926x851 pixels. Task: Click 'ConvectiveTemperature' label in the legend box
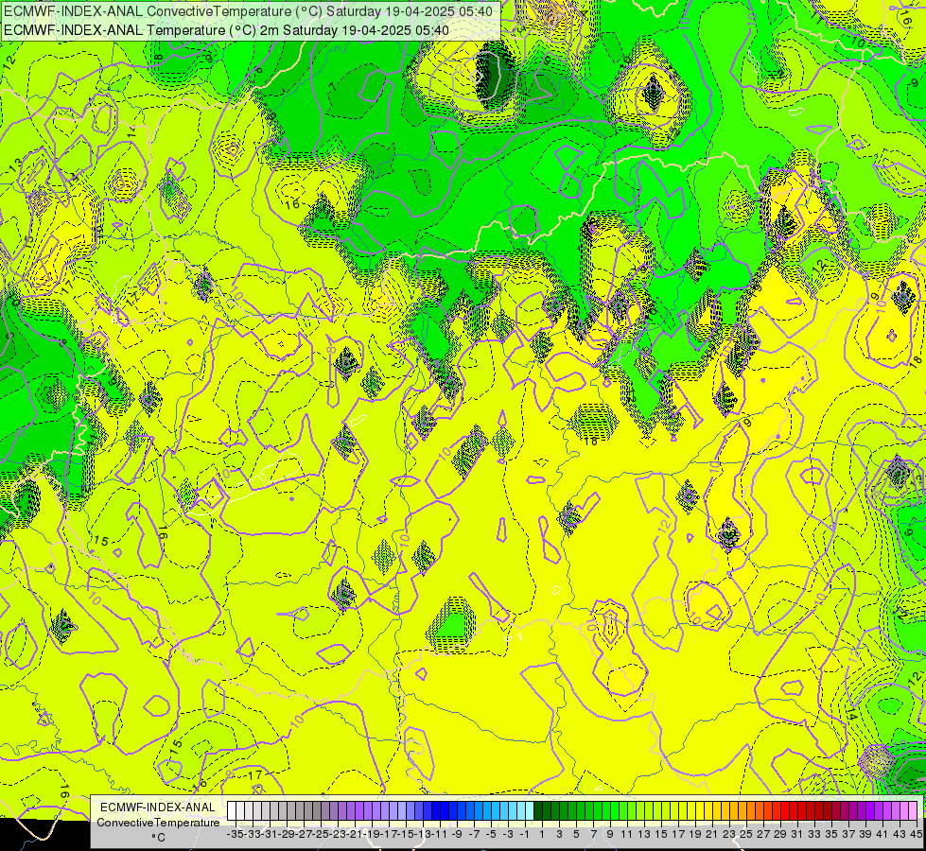[158, 822]
